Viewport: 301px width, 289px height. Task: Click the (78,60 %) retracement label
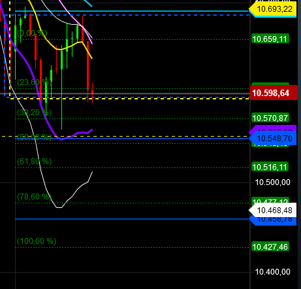coord(35,197)
